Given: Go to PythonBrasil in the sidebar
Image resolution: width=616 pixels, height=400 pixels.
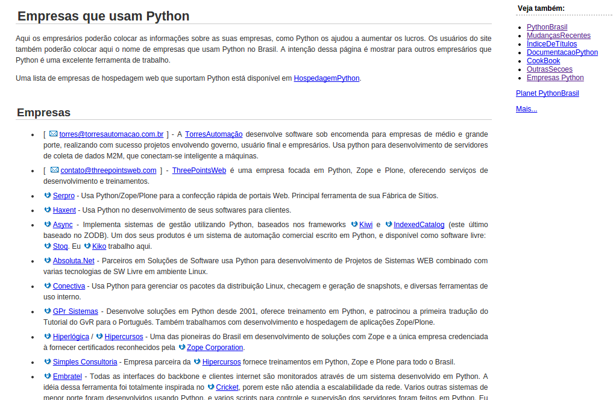Looking at the screenshot, I should point(547,27).
